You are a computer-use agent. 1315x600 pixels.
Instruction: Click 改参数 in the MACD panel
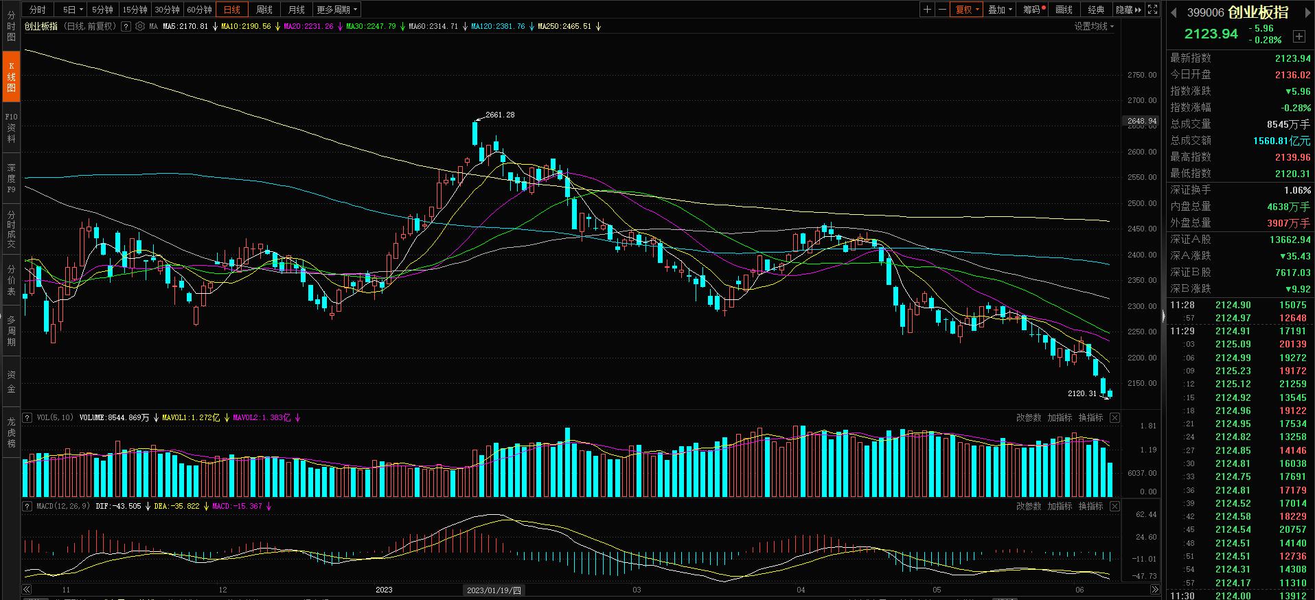1029,506
